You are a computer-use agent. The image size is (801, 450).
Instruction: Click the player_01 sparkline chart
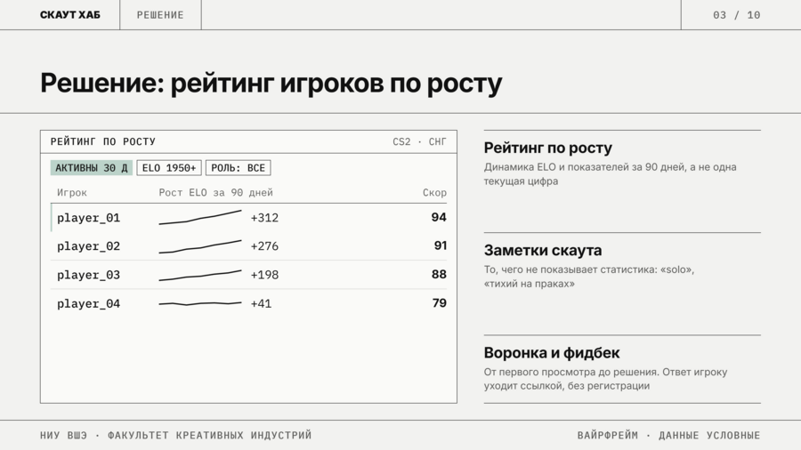(x=200, y=217)
